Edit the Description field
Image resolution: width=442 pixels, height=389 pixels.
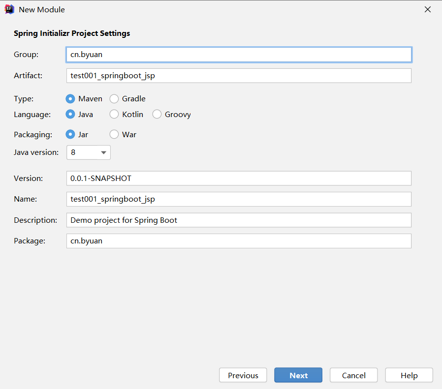[239, 220]
